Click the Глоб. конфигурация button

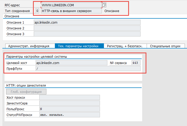26,92
